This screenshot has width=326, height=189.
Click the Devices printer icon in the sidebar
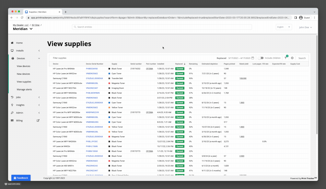(x=12, y=58)
